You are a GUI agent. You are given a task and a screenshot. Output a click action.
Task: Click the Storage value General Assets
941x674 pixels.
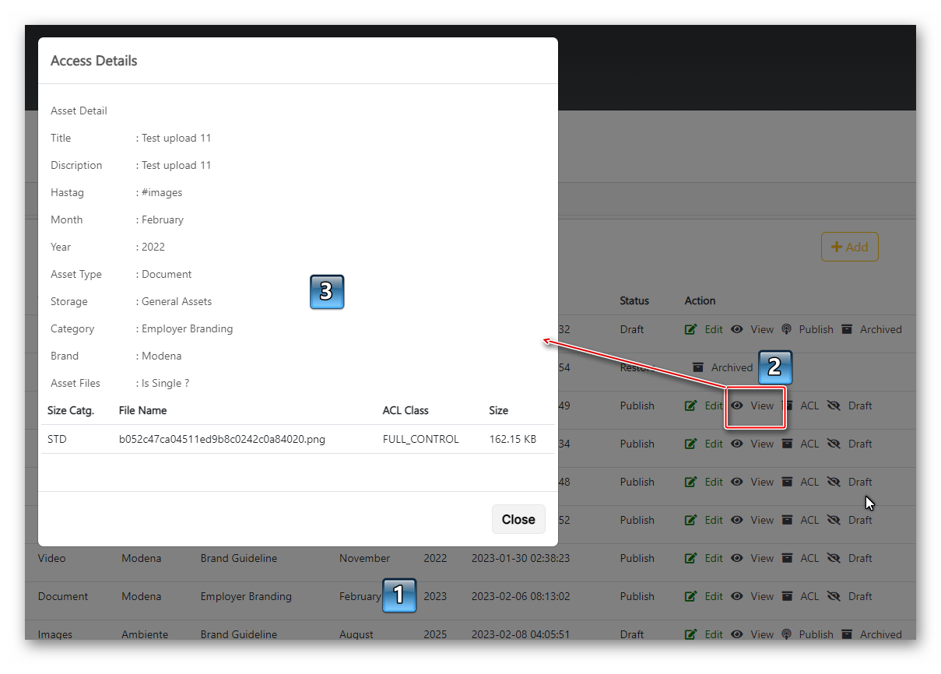[x=177, y=301]
